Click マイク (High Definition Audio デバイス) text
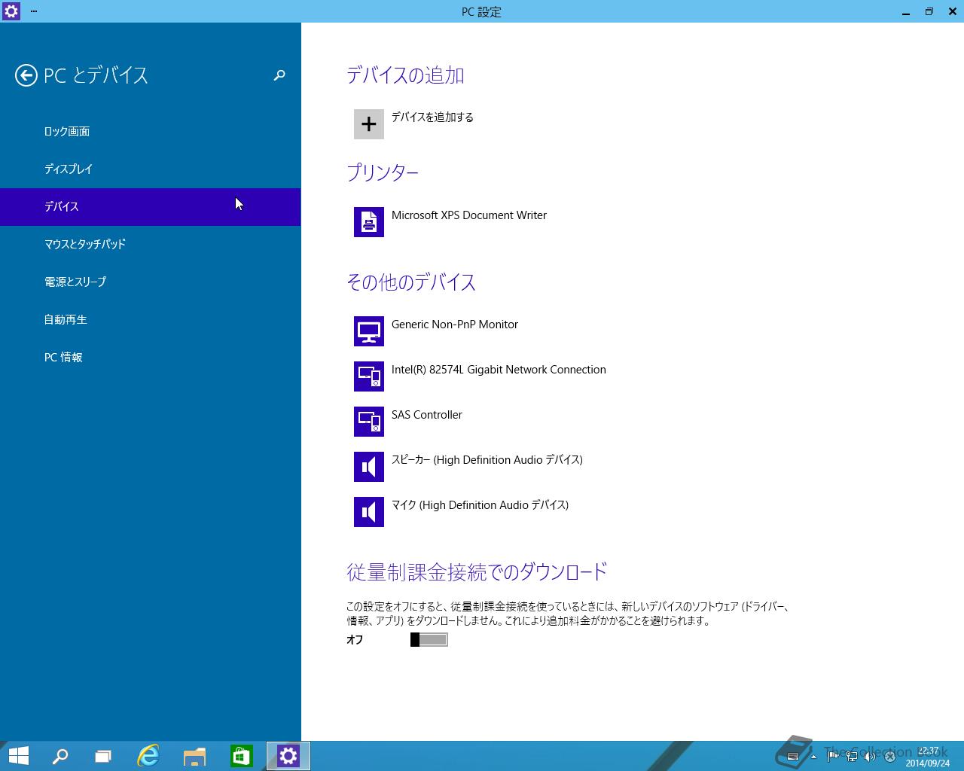964x771 pixels. pos(480,505)
